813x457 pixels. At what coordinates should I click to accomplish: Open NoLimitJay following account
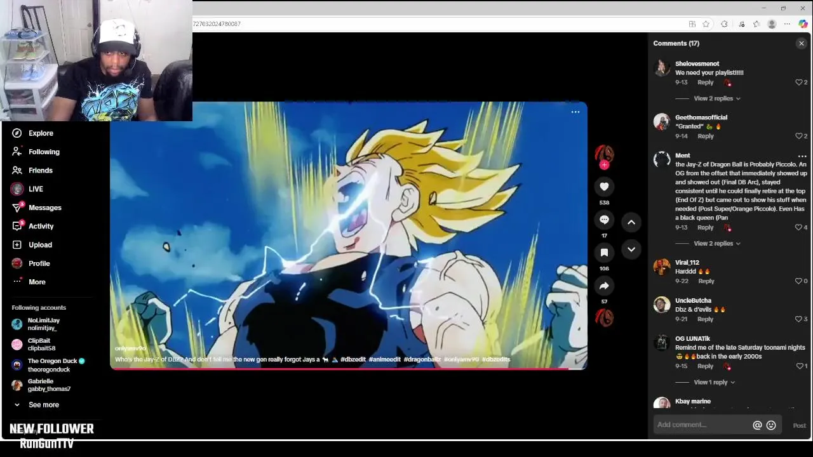[x=37, y=324]
